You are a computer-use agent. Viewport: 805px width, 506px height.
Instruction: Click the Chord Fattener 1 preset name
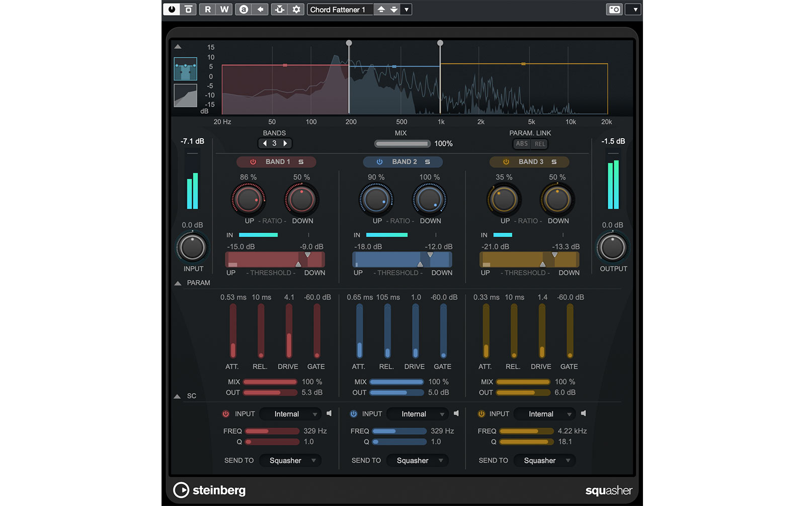[x=340, y=9]
